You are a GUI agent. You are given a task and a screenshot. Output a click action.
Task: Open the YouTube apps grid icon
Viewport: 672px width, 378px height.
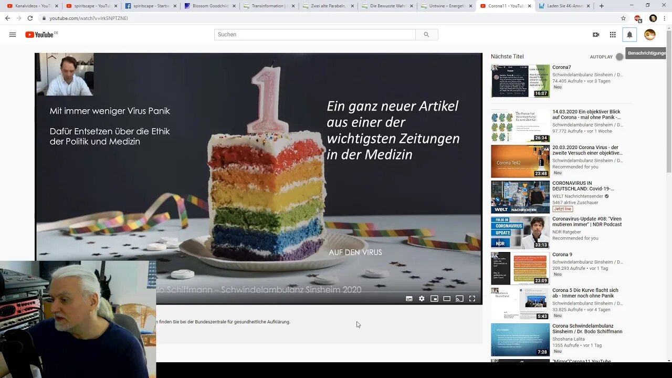(613, 35)
